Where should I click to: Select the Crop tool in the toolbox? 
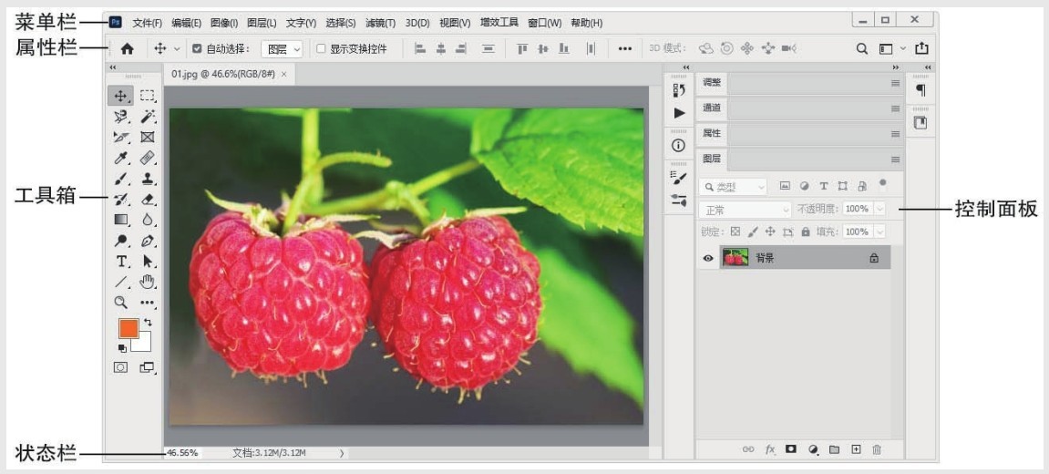pos(121,138)
